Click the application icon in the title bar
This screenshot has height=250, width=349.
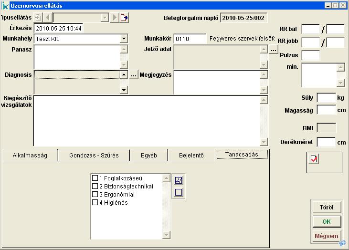(x=5, y=5)
